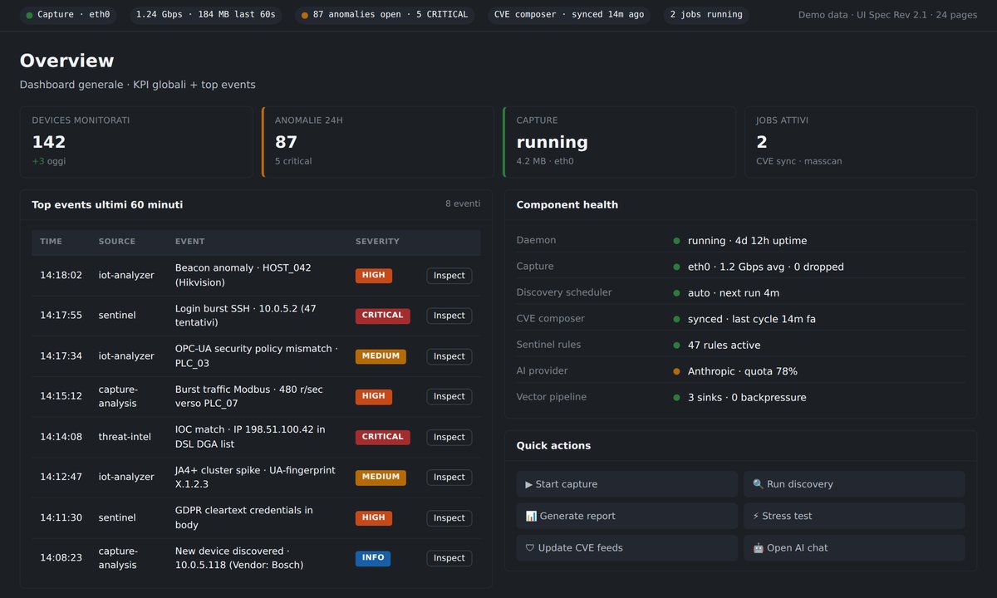Click 'Anthropic · quota 78%' value
The width and height of the screenshot is (997, 598).
[x=743, y=371]
